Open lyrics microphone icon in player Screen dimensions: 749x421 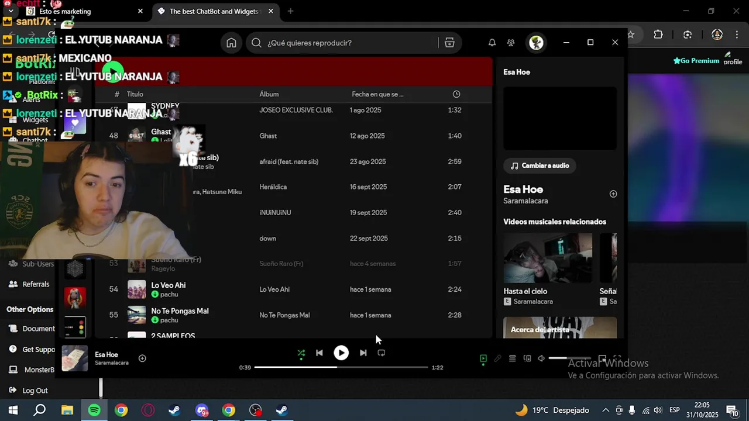click(x=497, y=358)
